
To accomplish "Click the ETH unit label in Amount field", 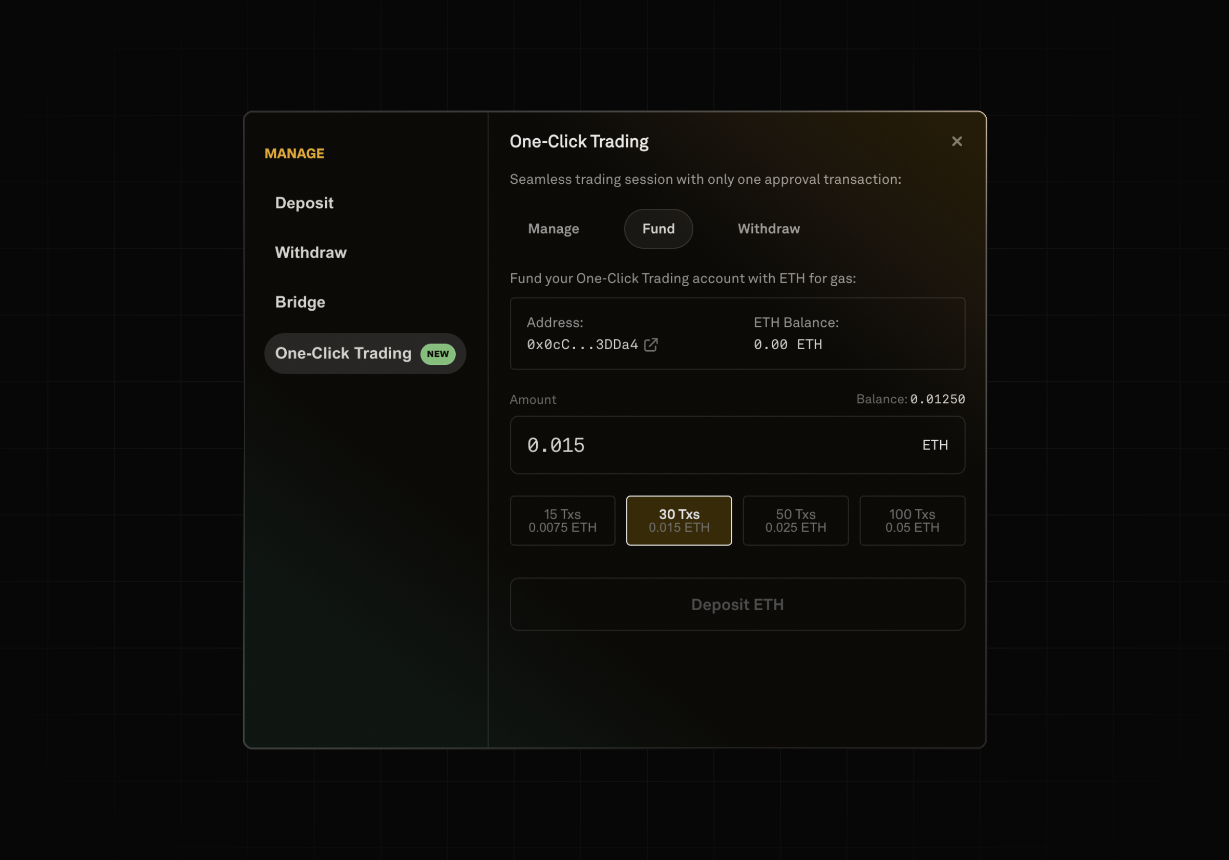I will tap(935, 445).
